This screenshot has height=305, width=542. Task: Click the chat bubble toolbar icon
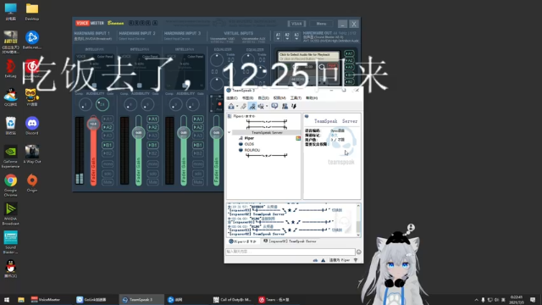[274, 106]
